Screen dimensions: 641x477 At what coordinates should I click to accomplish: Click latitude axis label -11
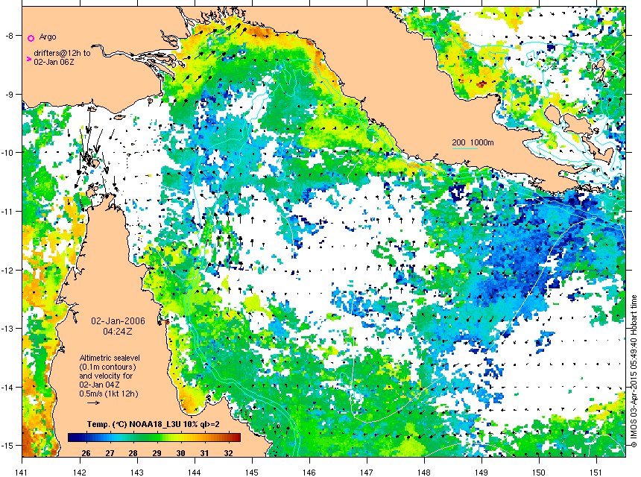pyautogui.click(x=8, y=212)
